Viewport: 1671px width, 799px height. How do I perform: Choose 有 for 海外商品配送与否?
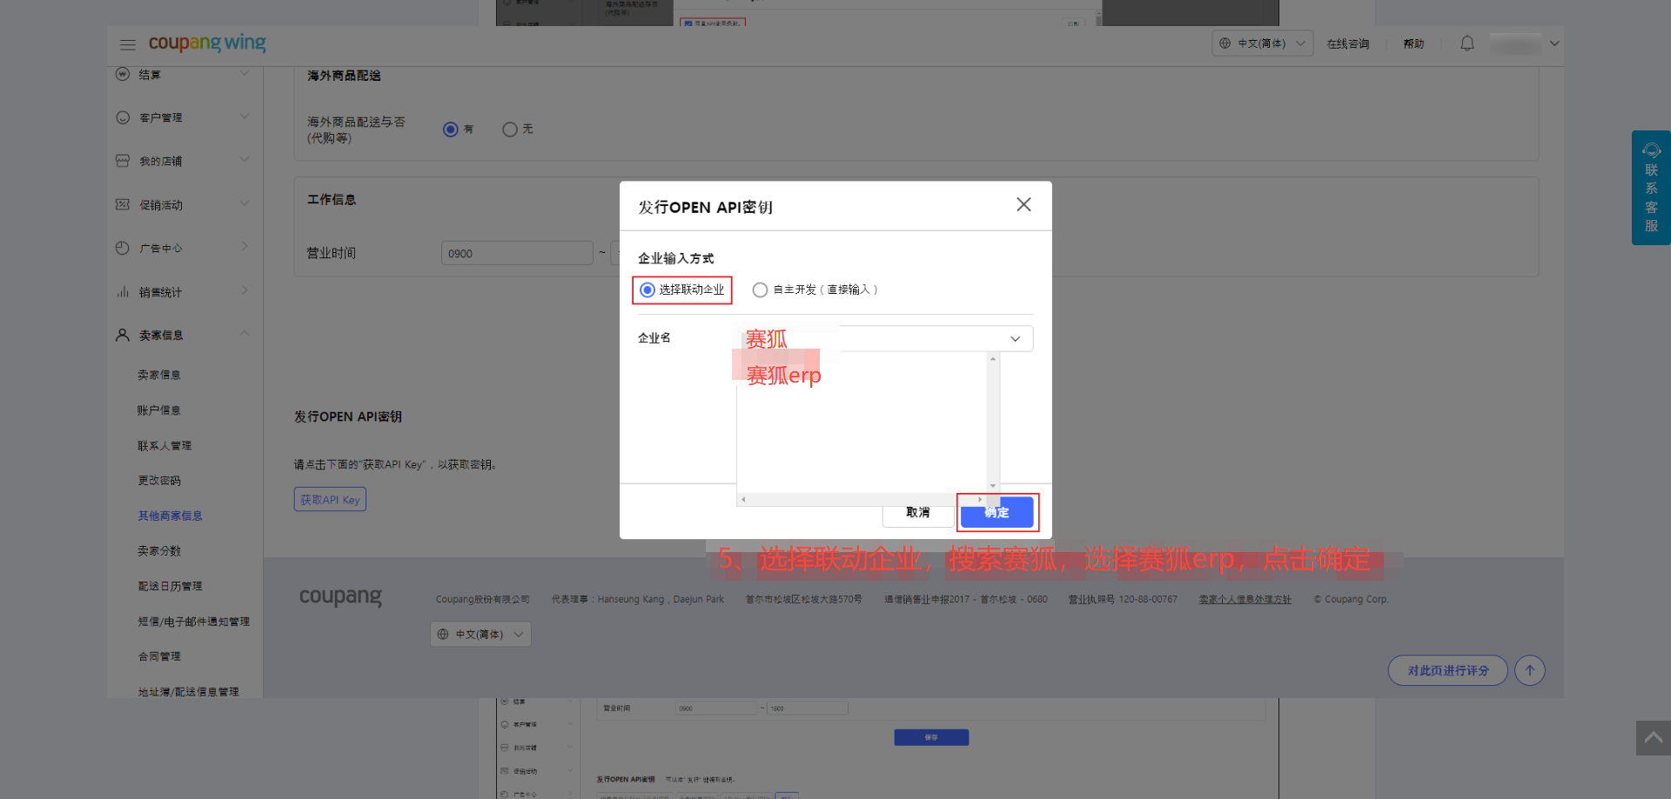451,130
